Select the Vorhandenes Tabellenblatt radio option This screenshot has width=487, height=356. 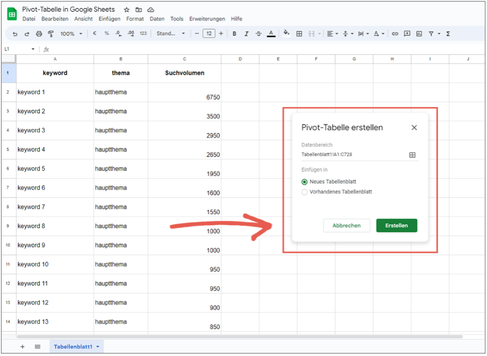pyautogui.click(x=304, y=192)
